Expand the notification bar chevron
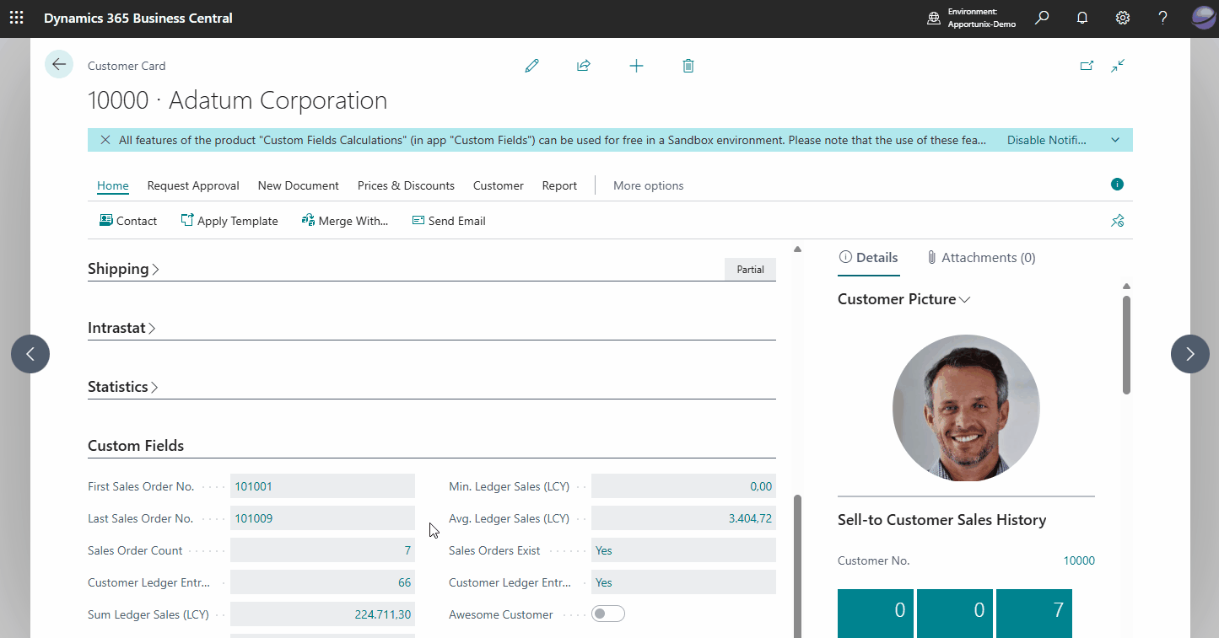 tap(1115, 140)
